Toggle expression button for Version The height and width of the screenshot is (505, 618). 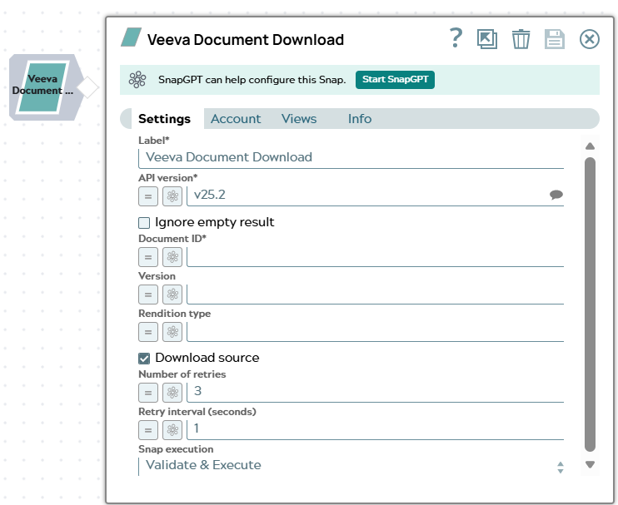148,295
